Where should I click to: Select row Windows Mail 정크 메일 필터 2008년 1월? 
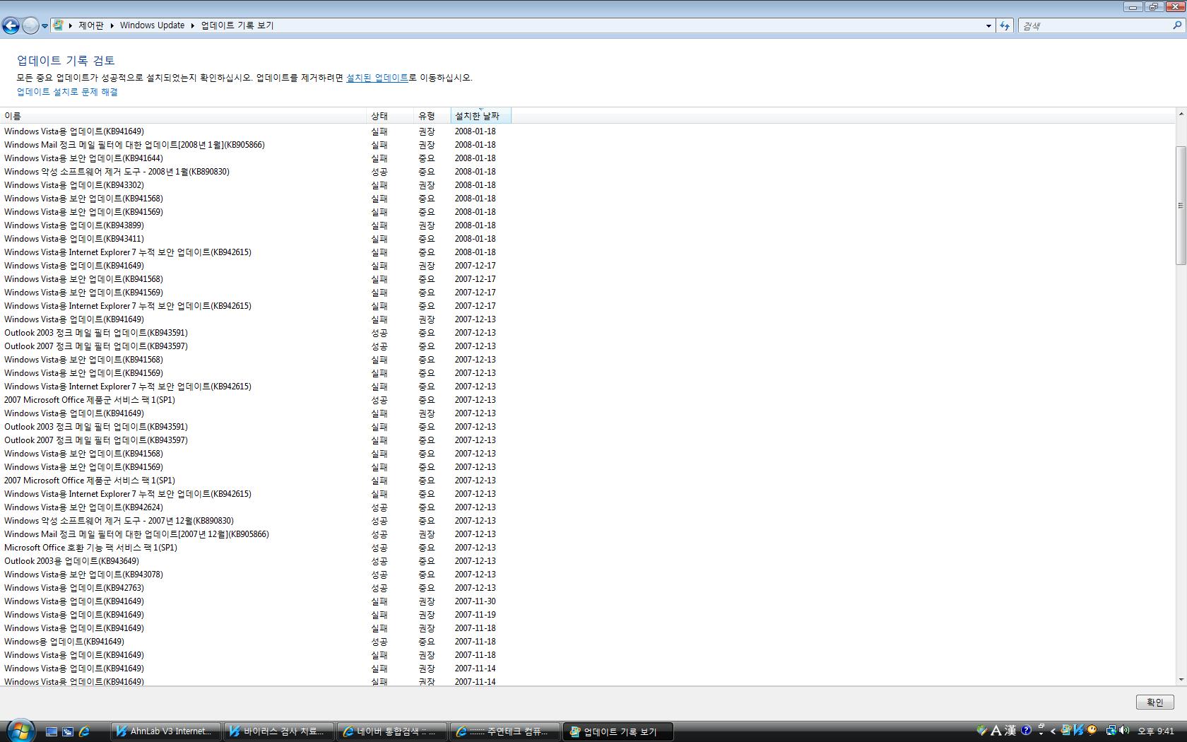click(256, 145)
